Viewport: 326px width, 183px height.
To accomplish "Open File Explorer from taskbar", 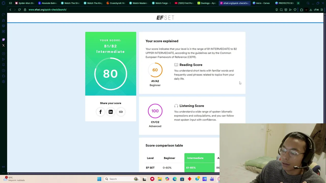I will pos(160,179).
